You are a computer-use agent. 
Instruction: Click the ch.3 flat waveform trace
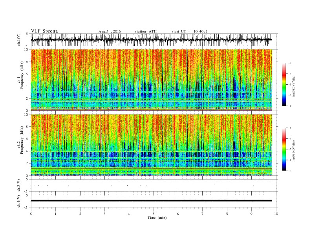click(152, 185)
